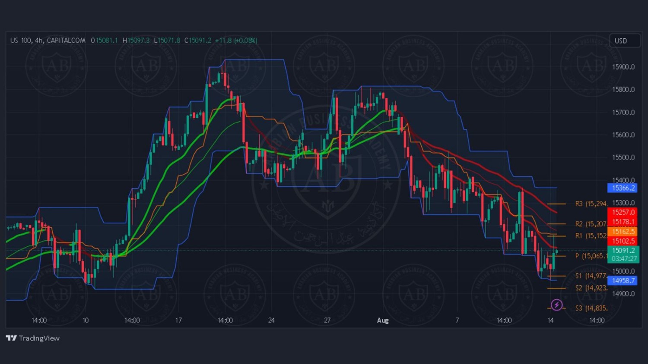Viewport: 648px width, 364px height.
Task: Select the blue 15366.2 price label
Action: (x=623, y=188)
